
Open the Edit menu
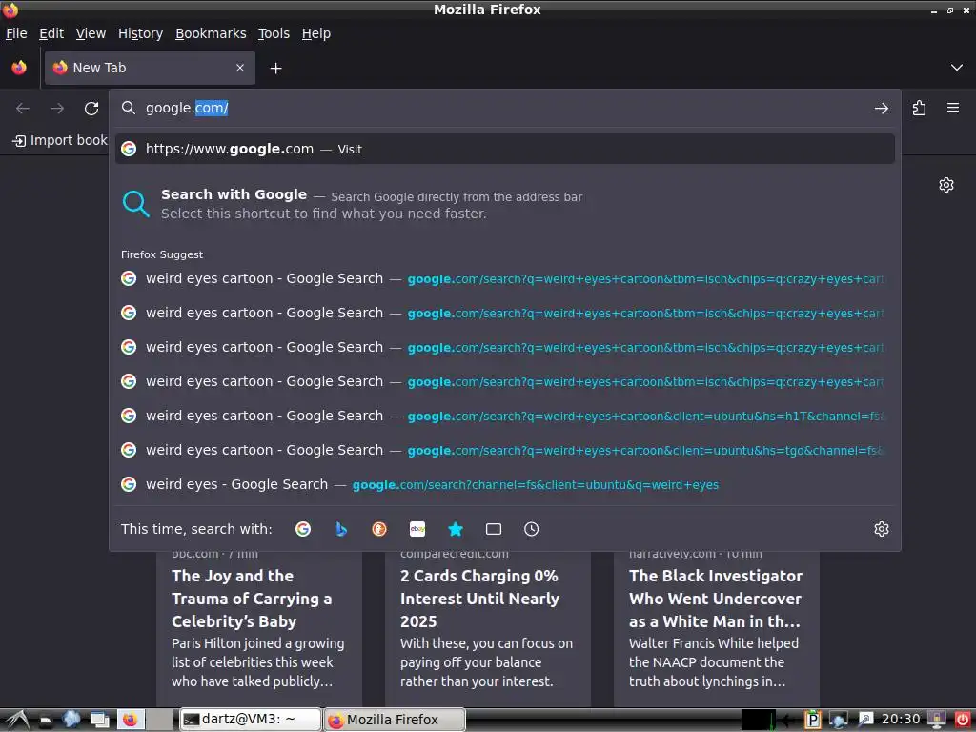click(51, 33)
